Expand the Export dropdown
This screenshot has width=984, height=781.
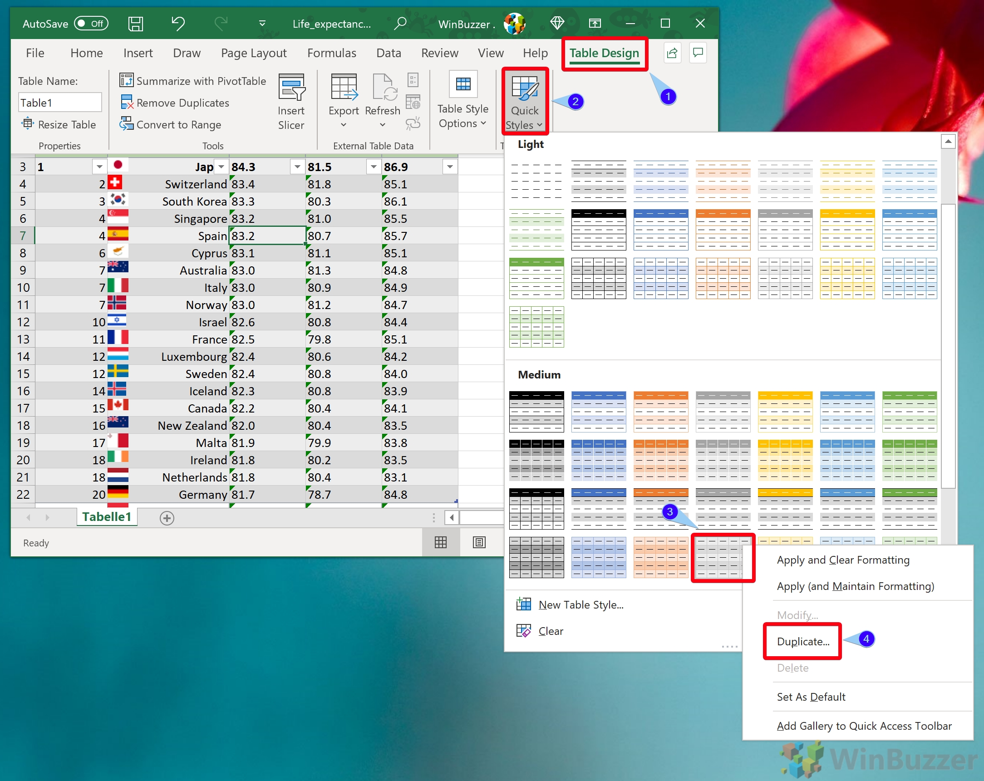click(344, 124)
